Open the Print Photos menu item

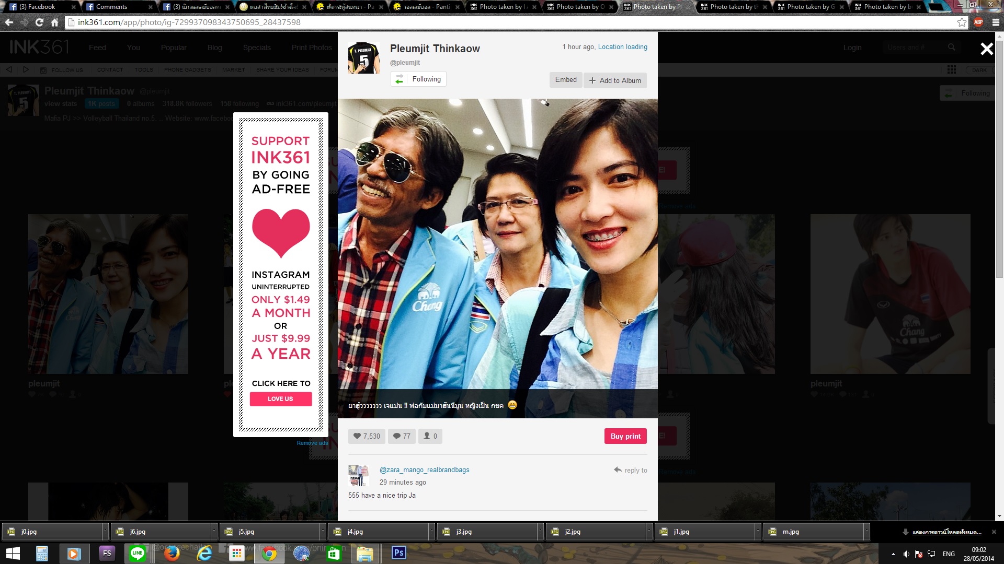tap(312, 48)
